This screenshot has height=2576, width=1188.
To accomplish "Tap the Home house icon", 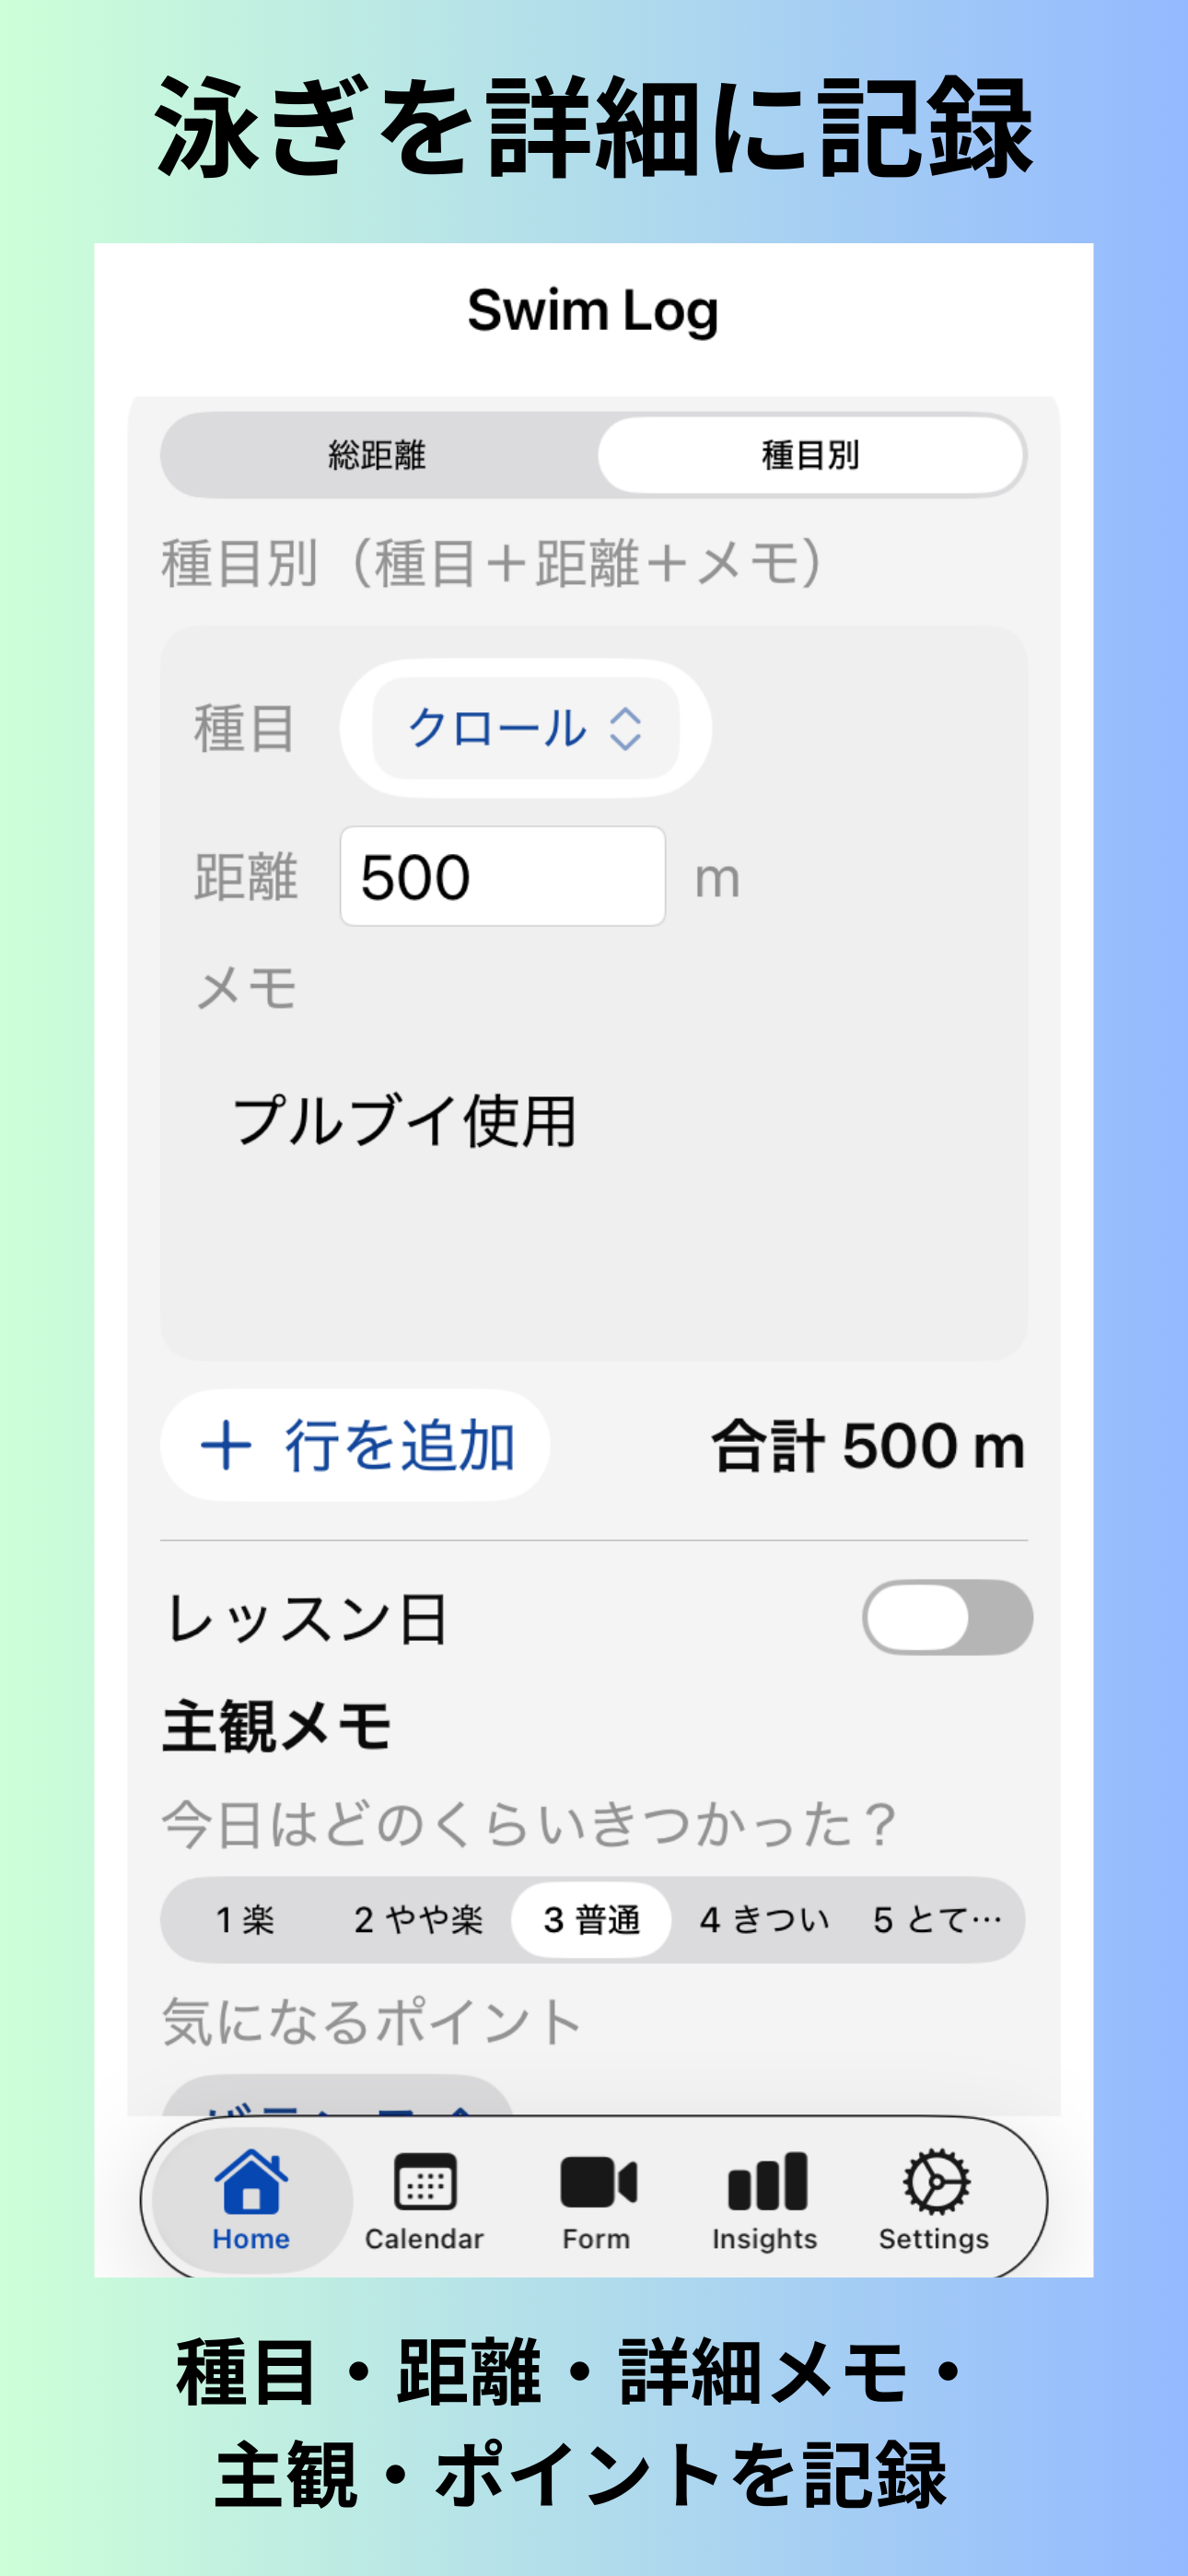I will click(x=251, y=2180).
